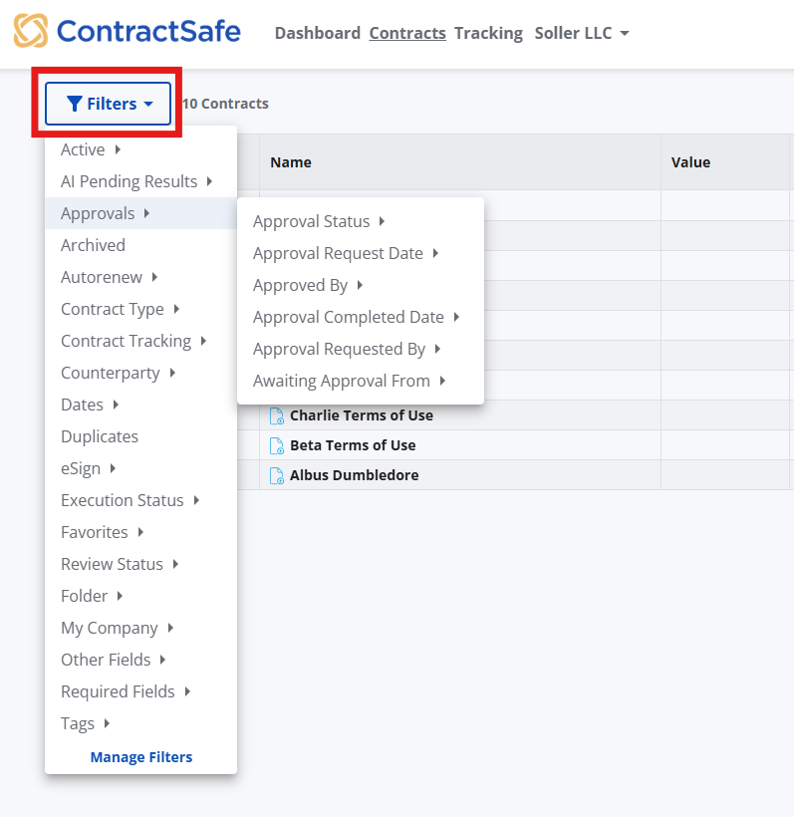
Task: Click the ContractSafe logo icon
Action: click(x=30, y=31)
